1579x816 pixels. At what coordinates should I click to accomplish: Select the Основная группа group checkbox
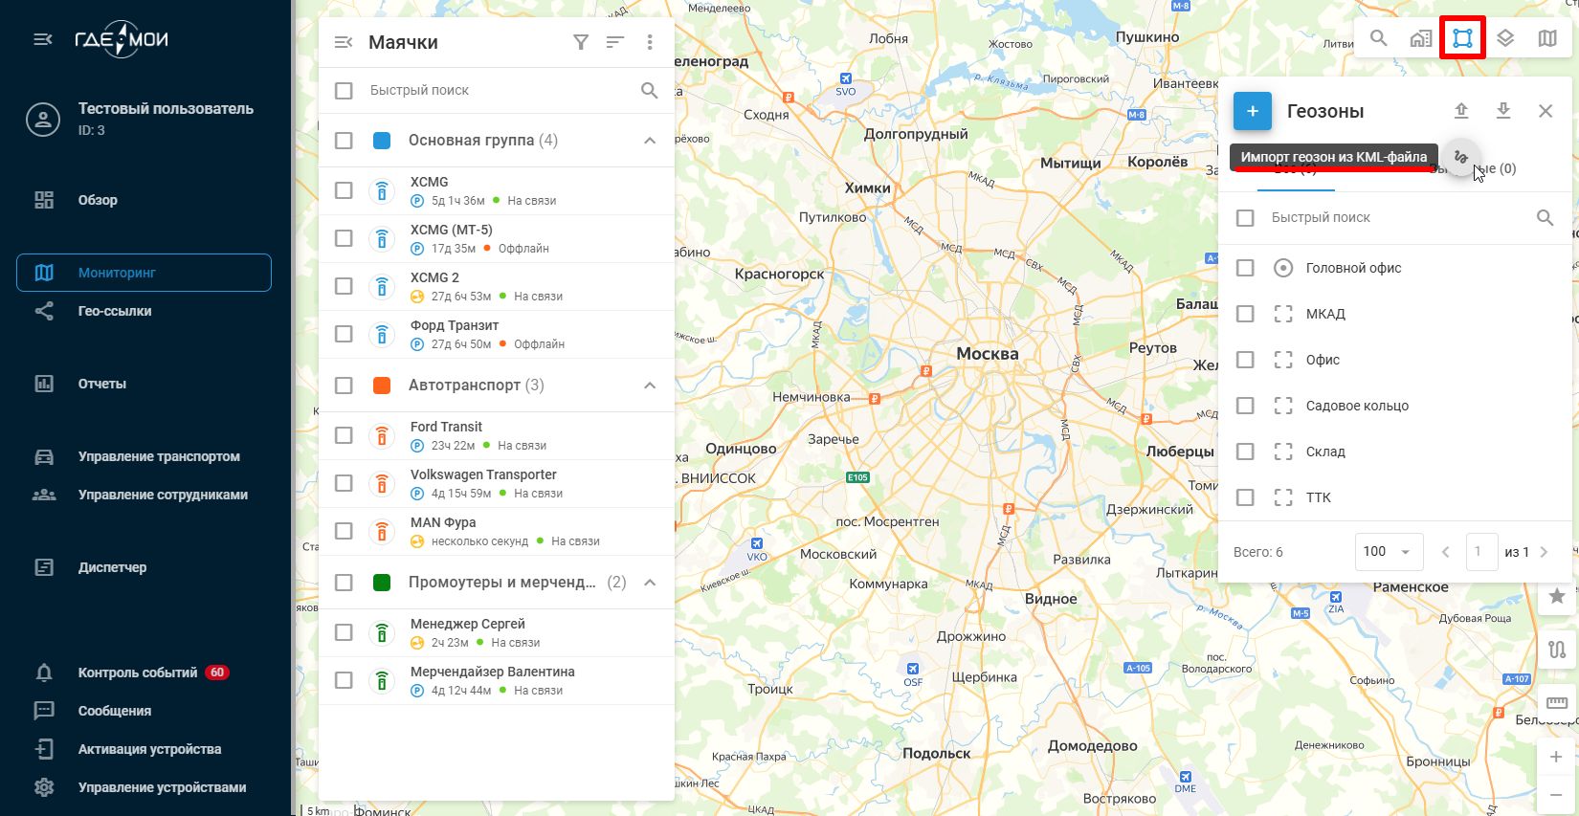(x=344, y=141)
